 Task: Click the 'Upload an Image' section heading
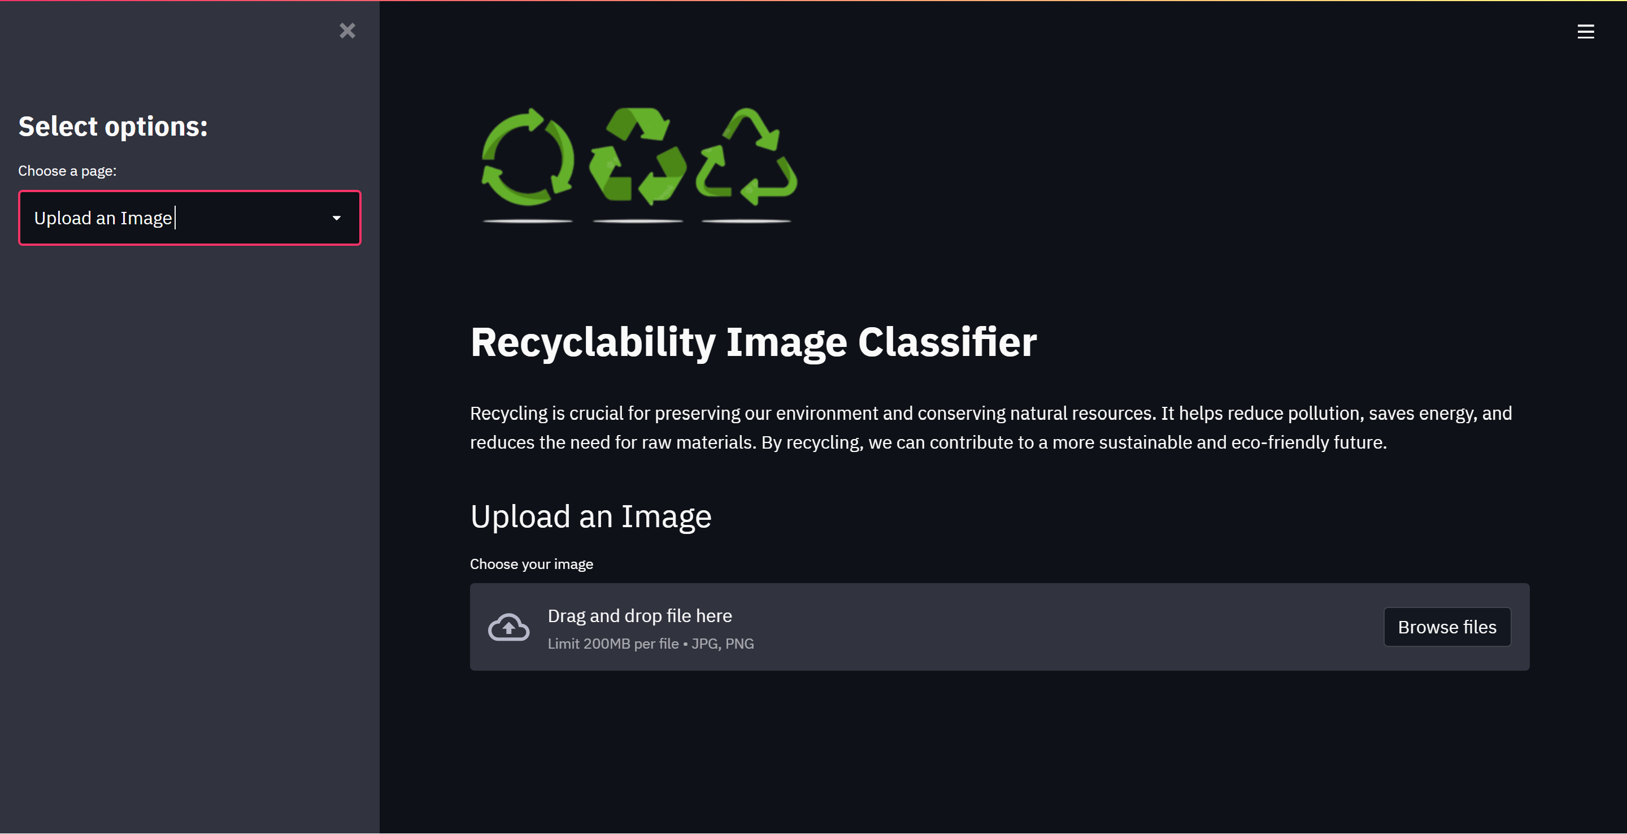(590, 516)
